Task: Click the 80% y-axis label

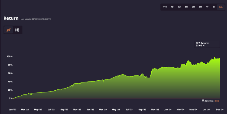Action: [x=10, y=65]
